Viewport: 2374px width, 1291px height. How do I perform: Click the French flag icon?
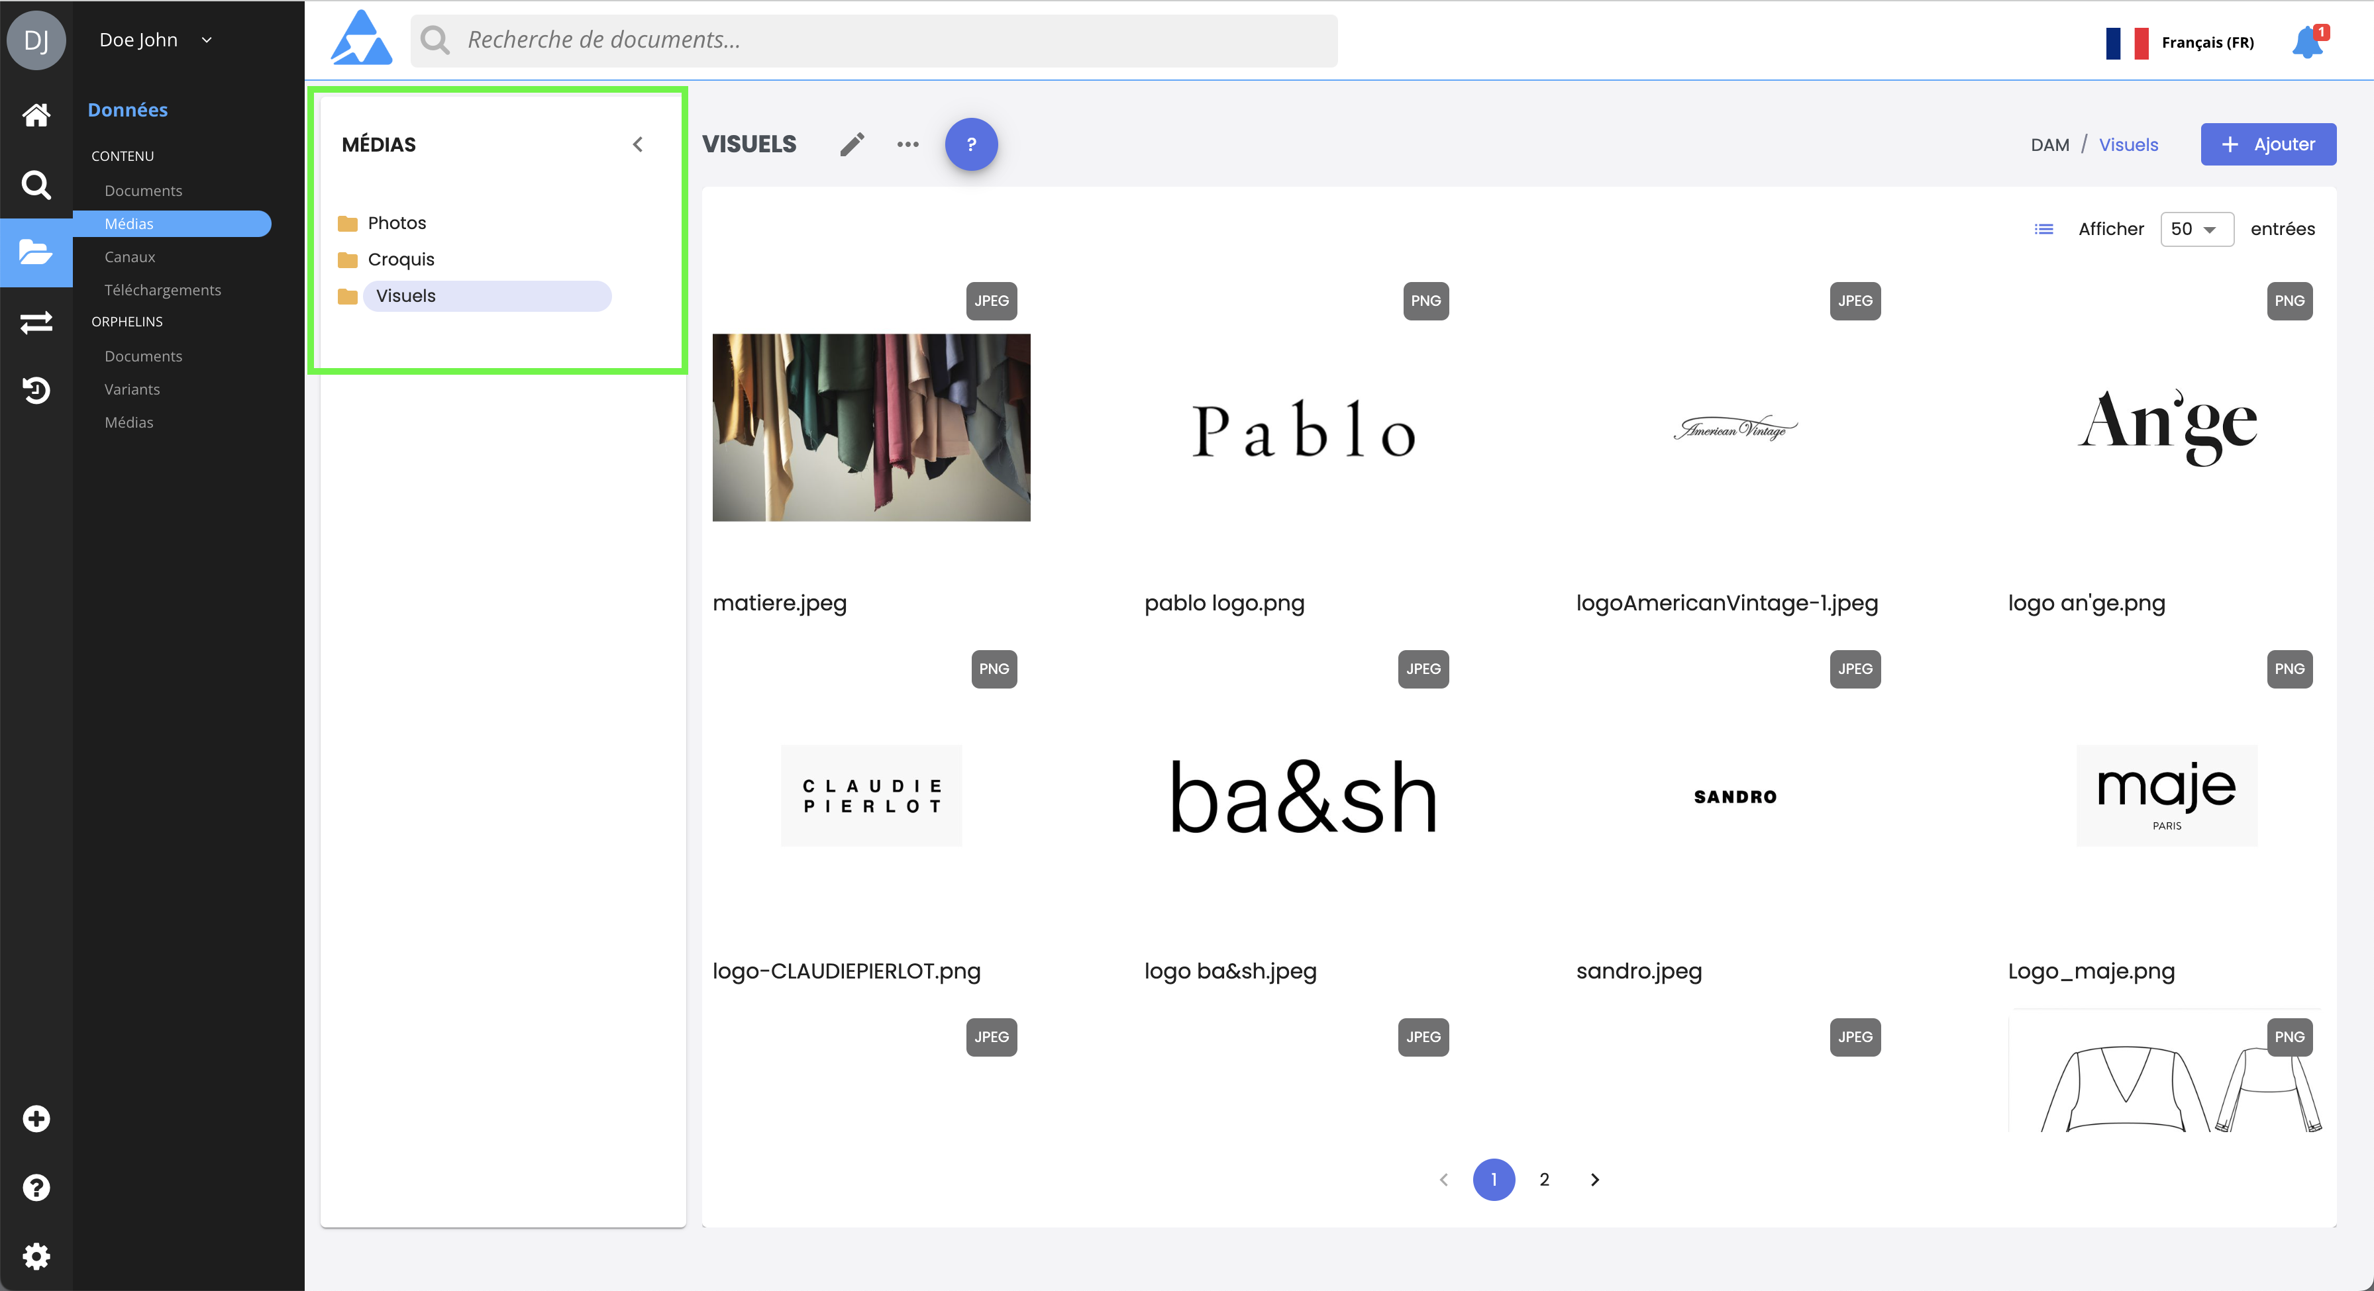coord(2127,42)
